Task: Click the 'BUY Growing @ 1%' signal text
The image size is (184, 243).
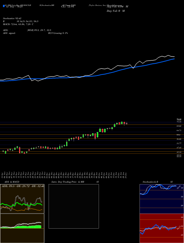Action: (58, 33)
